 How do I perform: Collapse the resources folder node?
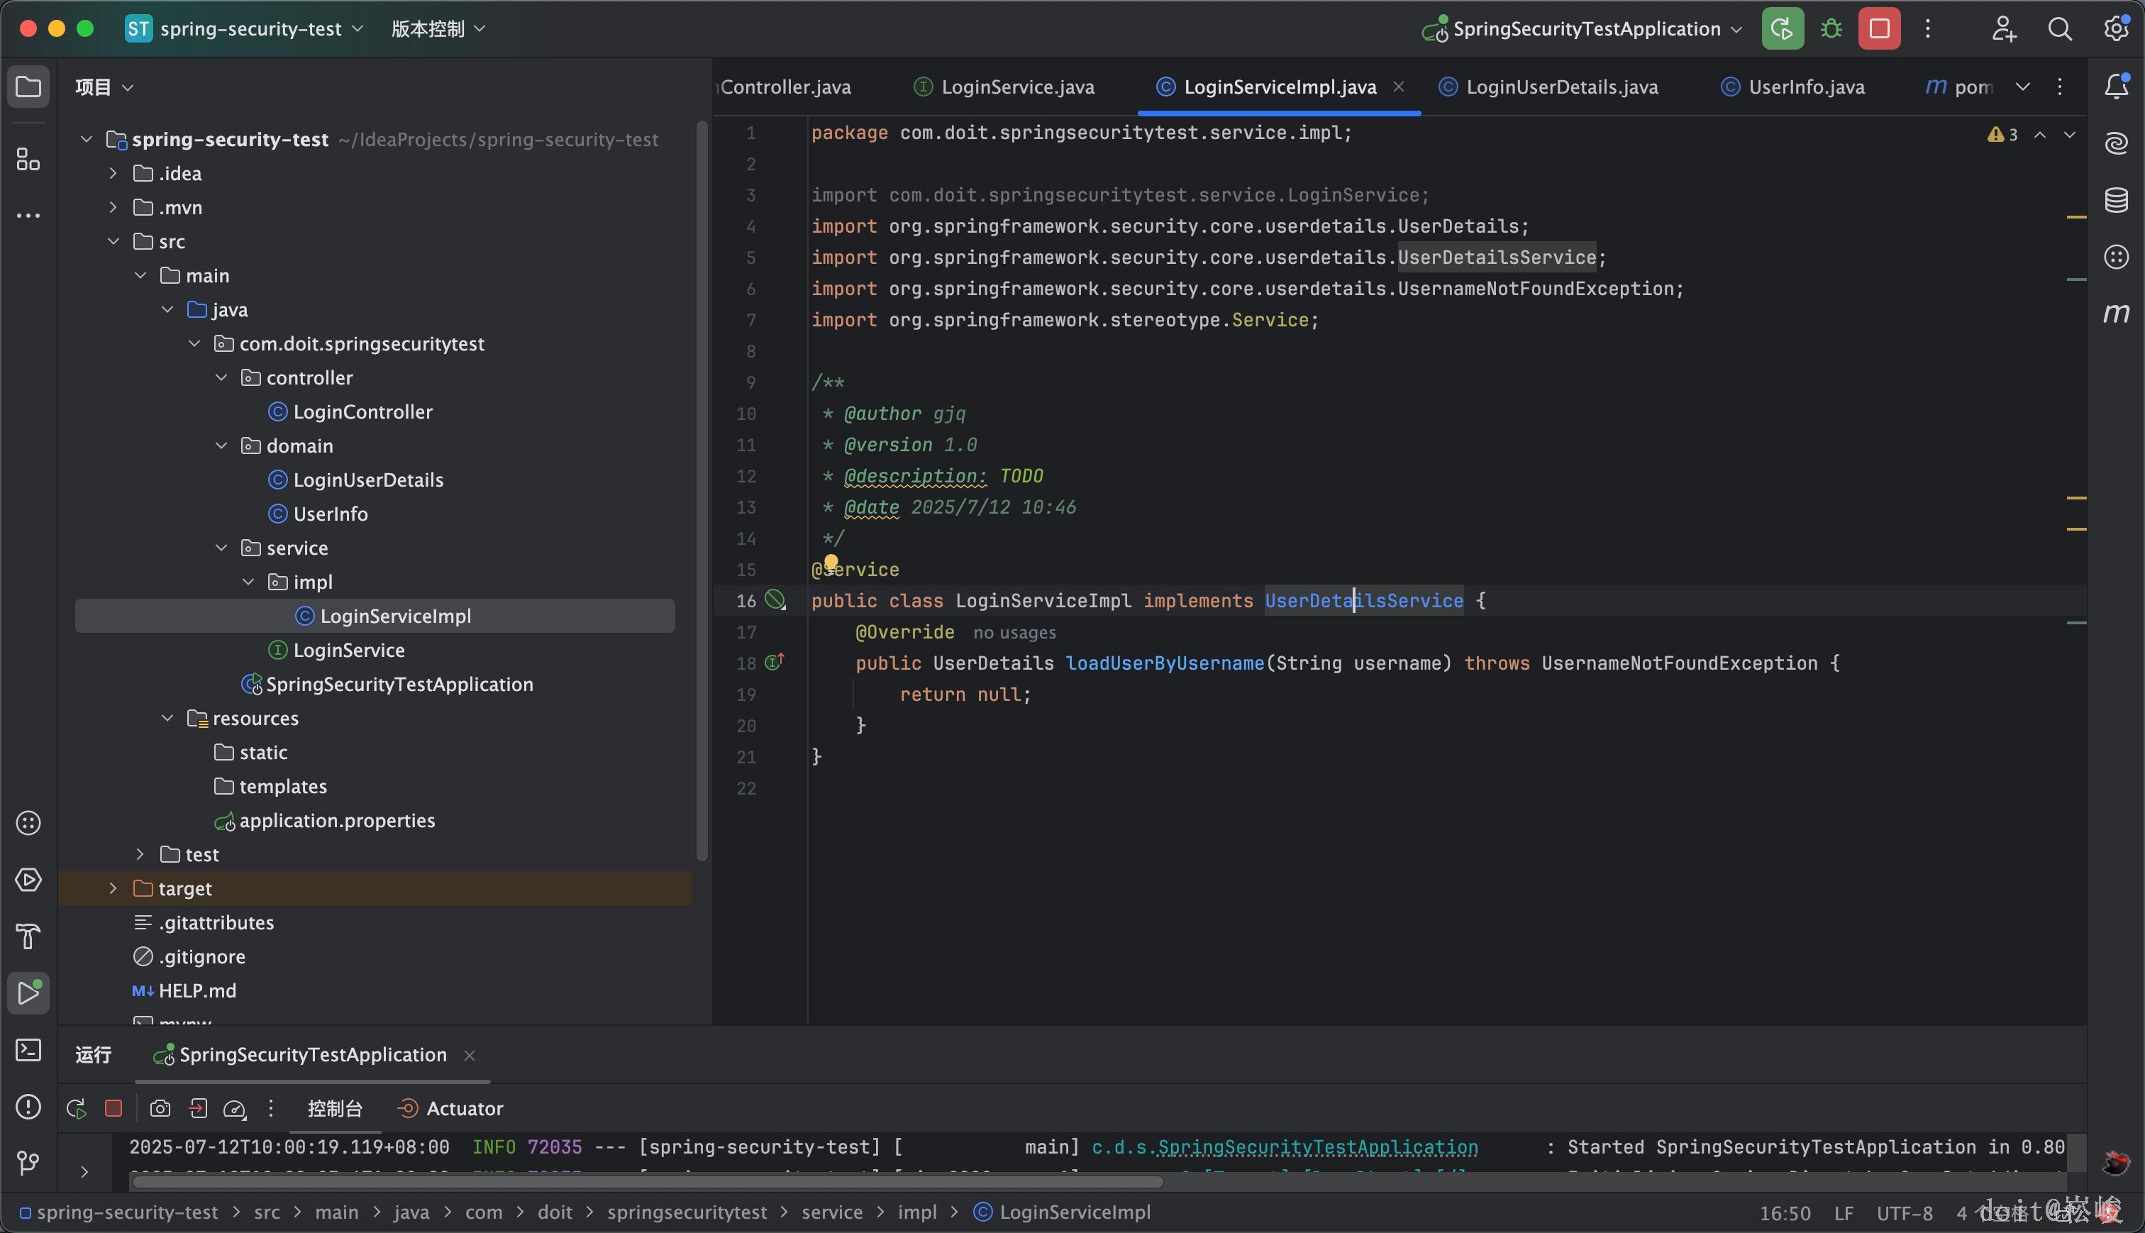point(167,718)
